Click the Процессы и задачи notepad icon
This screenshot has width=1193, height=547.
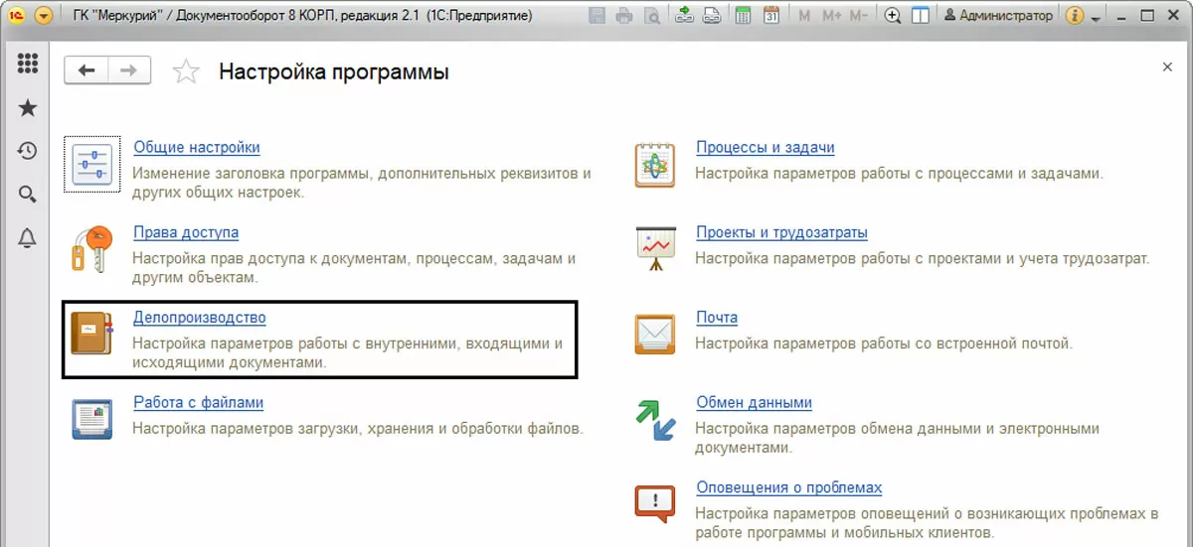655,164
